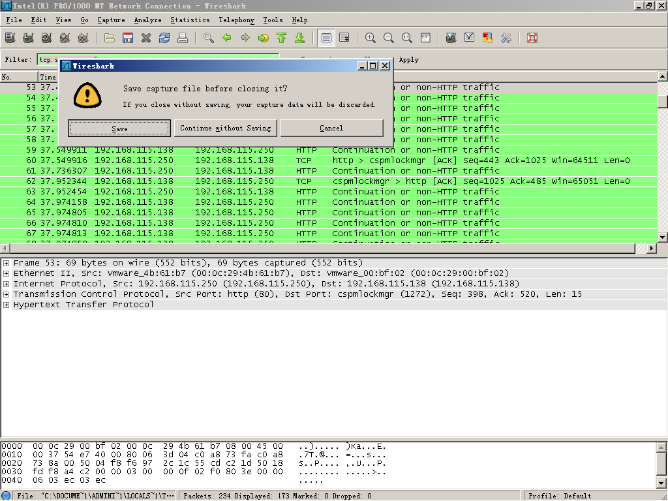
Task: Click hex offset 0020 line in bytes pane
Action: [193, 464]
